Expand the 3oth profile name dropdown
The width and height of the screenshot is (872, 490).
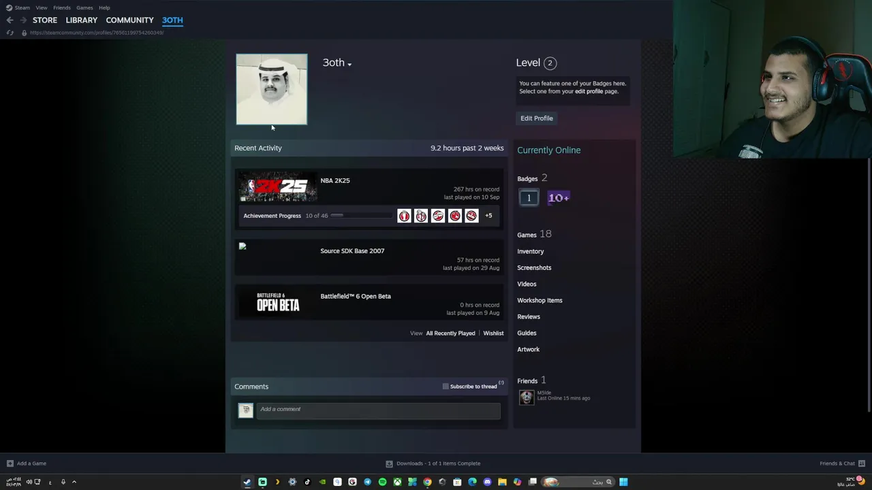click(x=349, y=64)
